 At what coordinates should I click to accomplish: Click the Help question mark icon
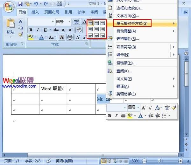click(x=186, y=12)
